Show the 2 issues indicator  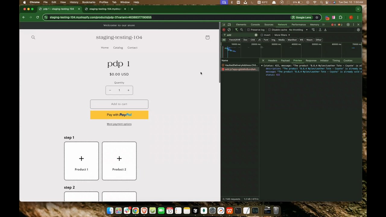(340, 25)
